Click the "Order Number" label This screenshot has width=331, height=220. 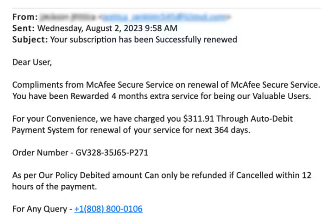(x=39, y=152)
